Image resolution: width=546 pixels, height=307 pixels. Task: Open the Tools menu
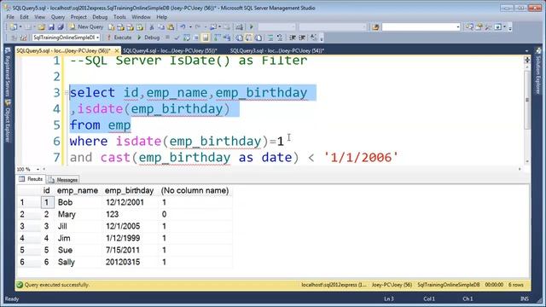tap(119, 17)
